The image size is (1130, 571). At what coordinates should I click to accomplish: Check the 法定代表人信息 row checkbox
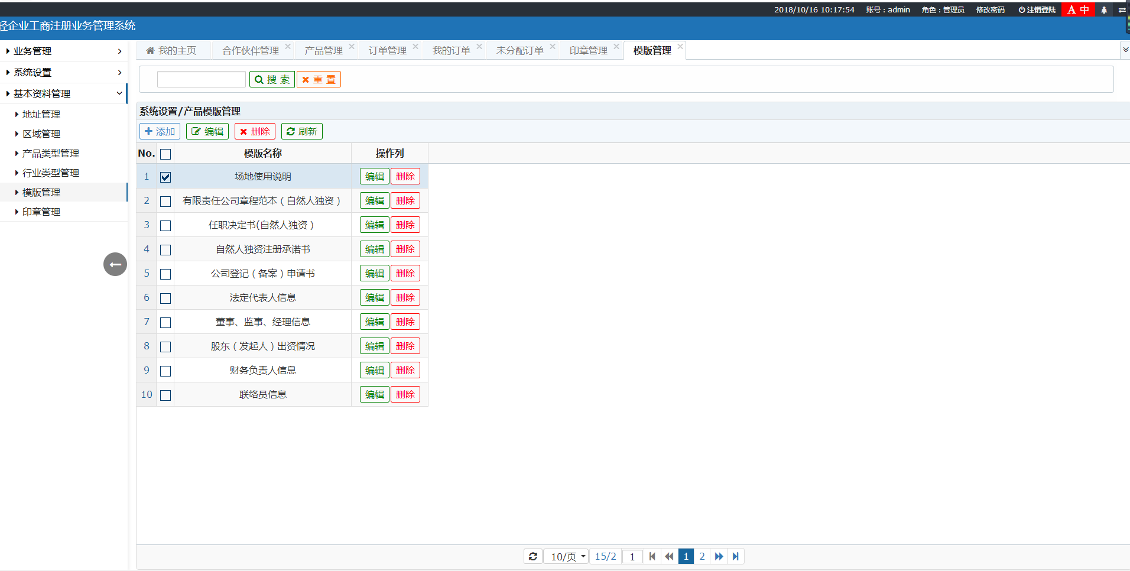[165, 299]
